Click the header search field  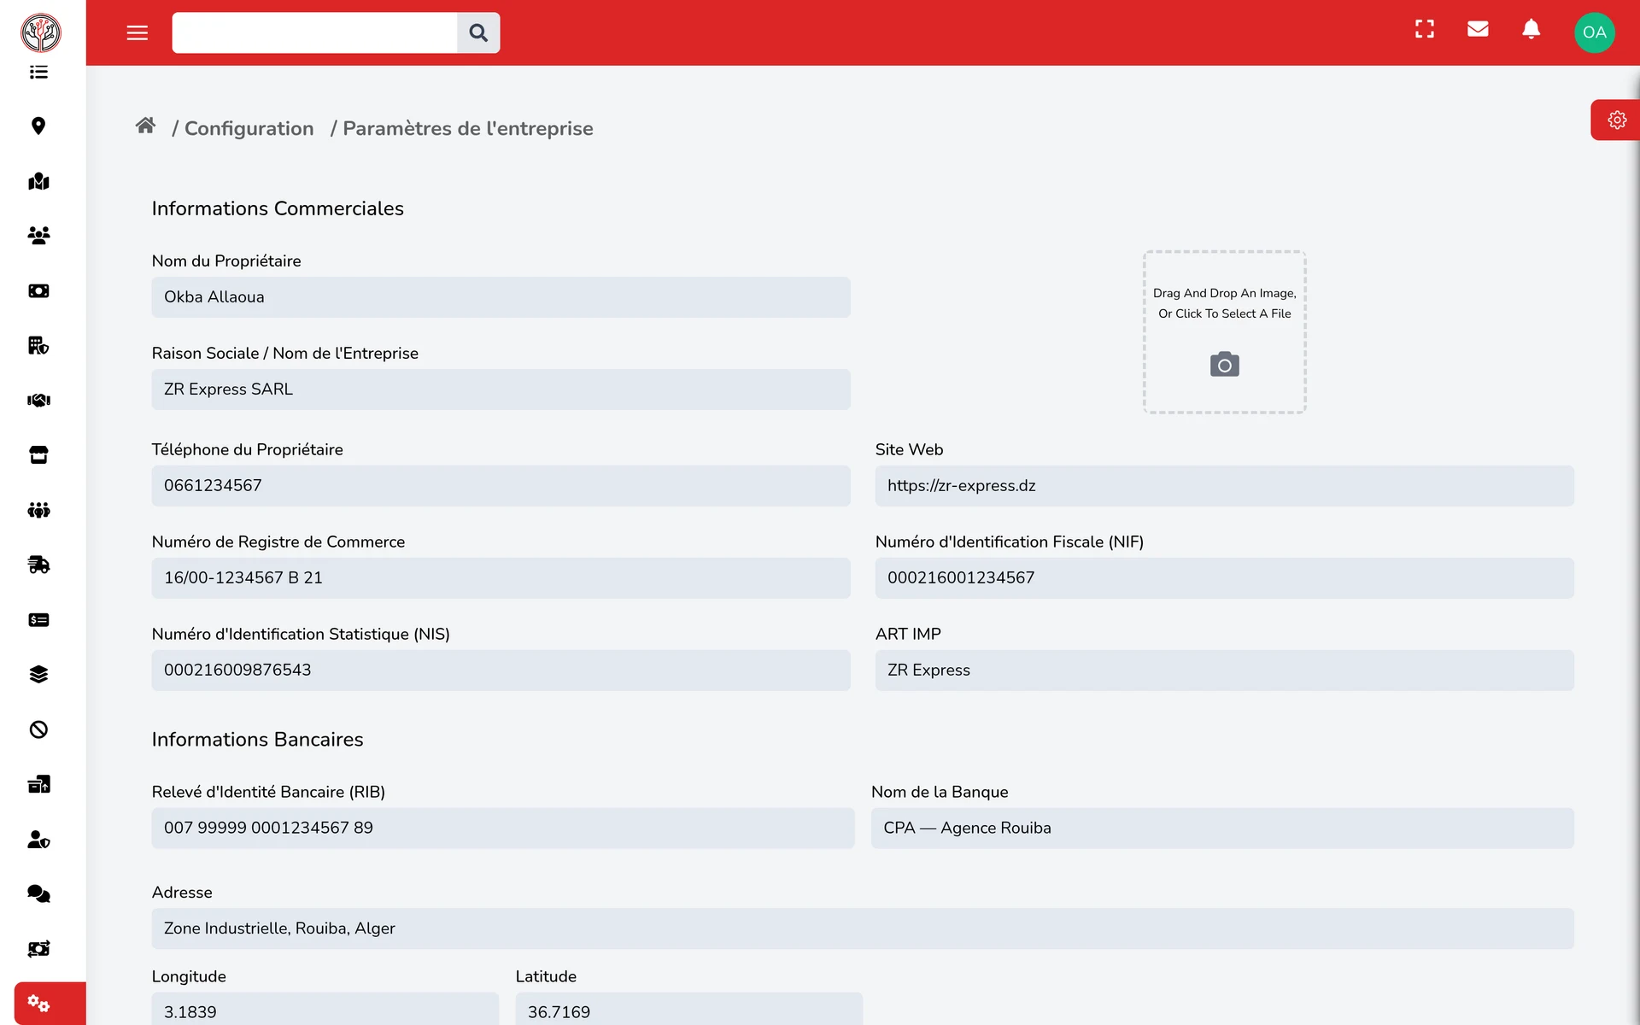pos(314,32)
